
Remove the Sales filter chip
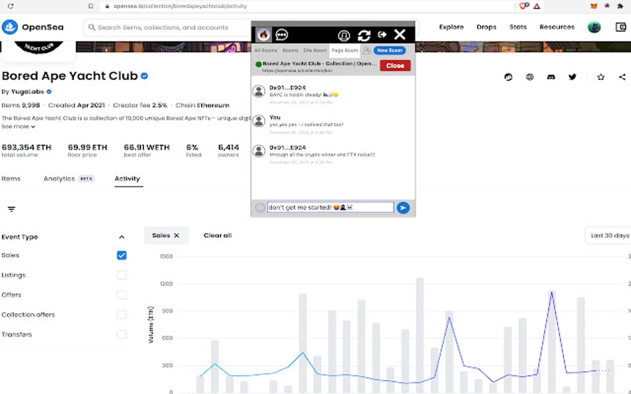pos(175,235)
